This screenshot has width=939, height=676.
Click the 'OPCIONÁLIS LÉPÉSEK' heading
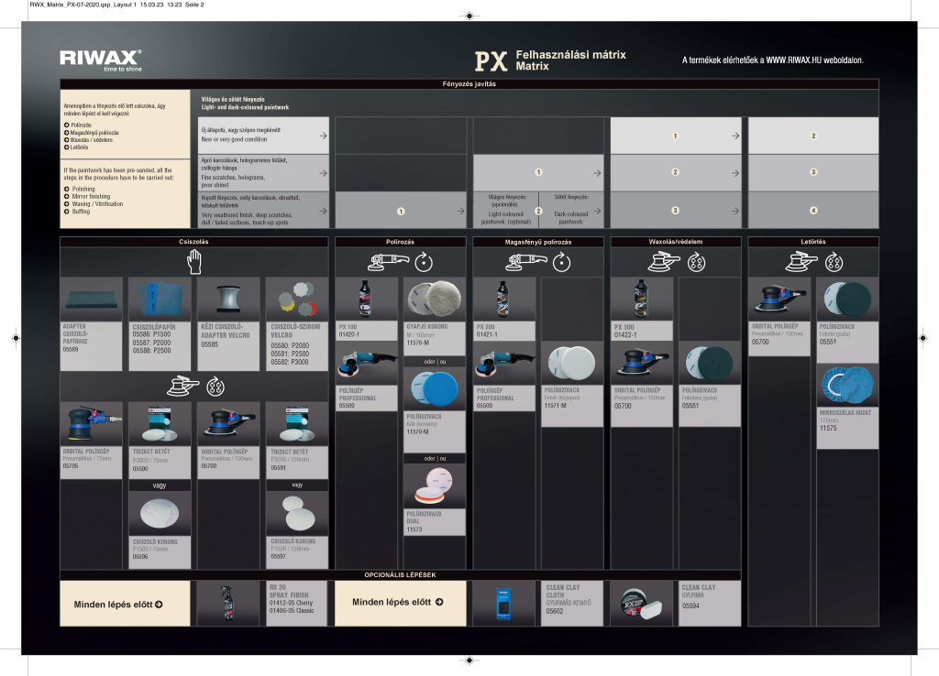click(x=400, y=575)
